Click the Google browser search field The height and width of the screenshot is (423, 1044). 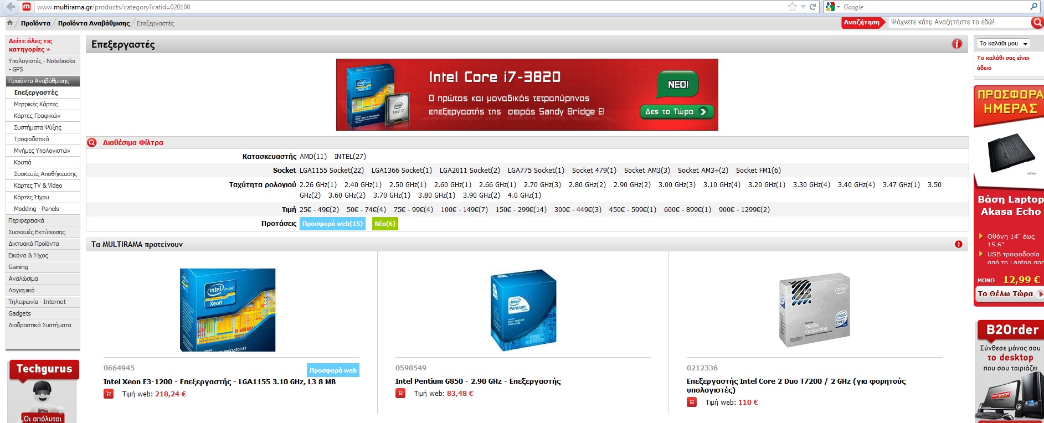[935, 7]
